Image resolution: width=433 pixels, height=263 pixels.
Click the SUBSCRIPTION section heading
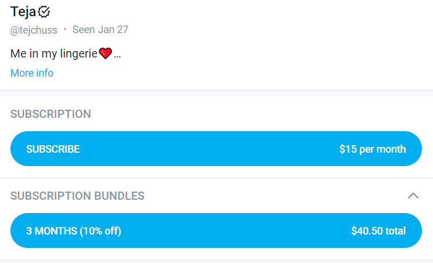point(50,114)
